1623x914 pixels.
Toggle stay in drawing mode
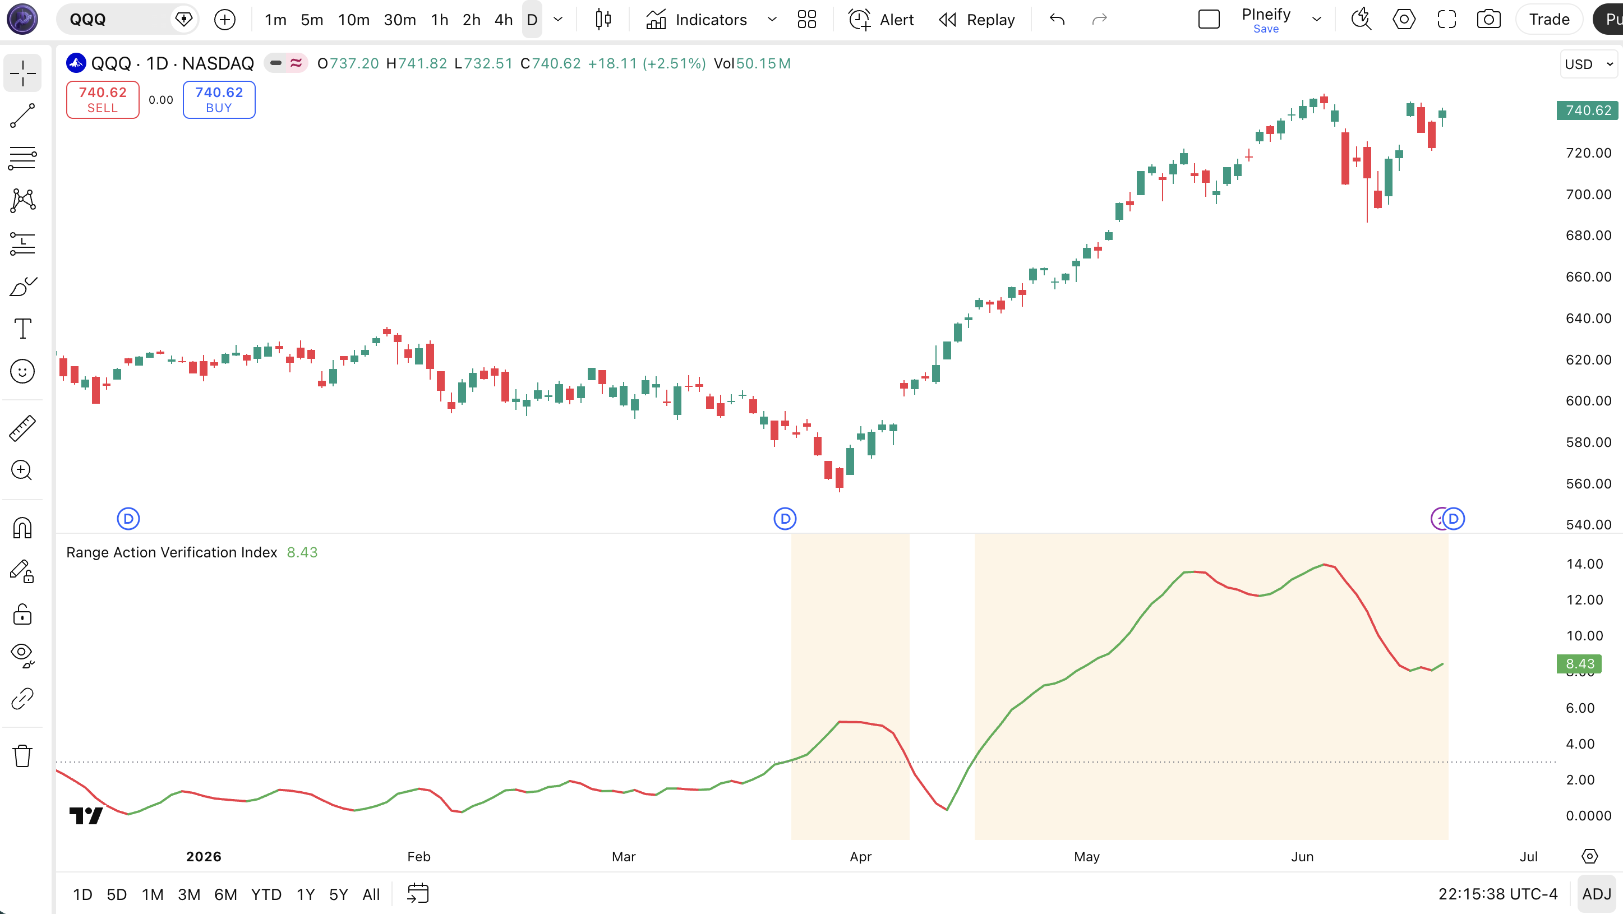(22, 571)
